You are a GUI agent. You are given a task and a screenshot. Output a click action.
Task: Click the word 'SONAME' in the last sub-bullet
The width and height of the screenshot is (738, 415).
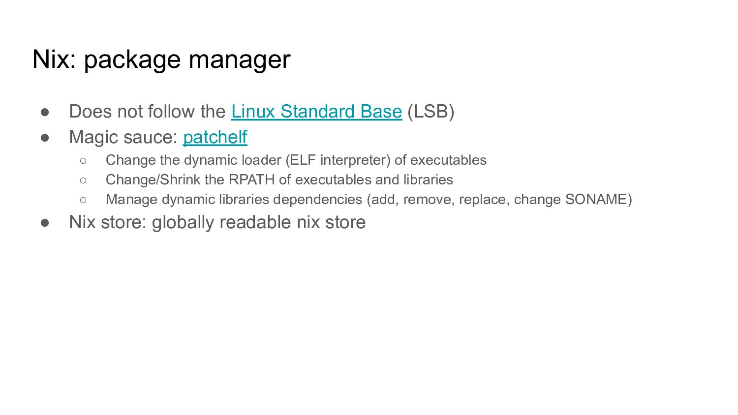pos(596,200)
